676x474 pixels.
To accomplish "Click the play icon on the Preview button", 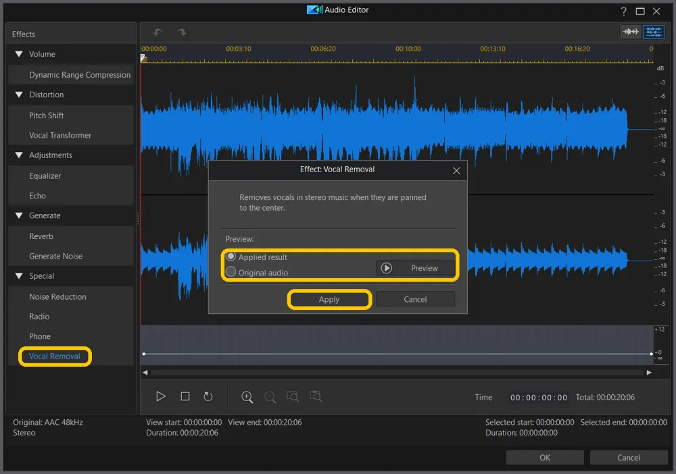I will point(386,268).
